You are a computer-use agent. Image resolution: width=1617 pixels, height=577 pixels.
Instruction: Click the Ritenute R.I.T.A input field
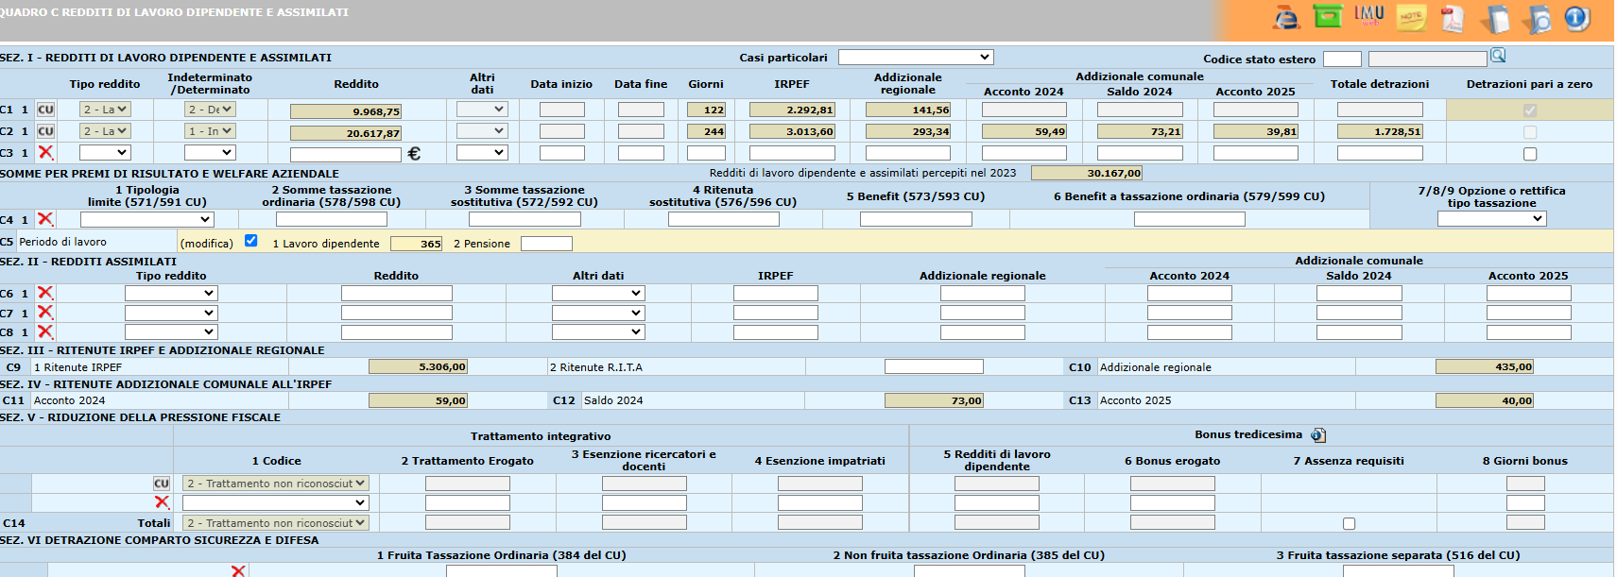pyautogui.click(x=934, y=366)
